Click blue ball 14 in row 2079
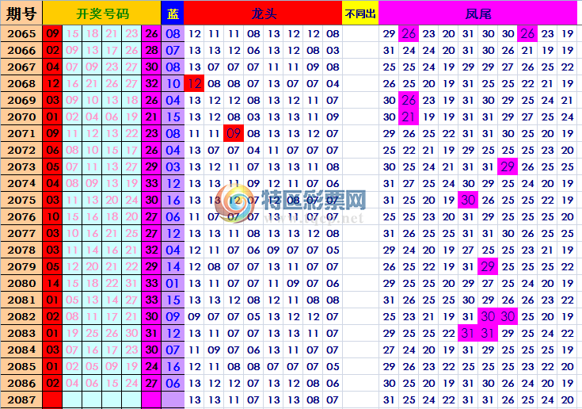This screenshot has width=582, height=409. (x=173, y=267)
